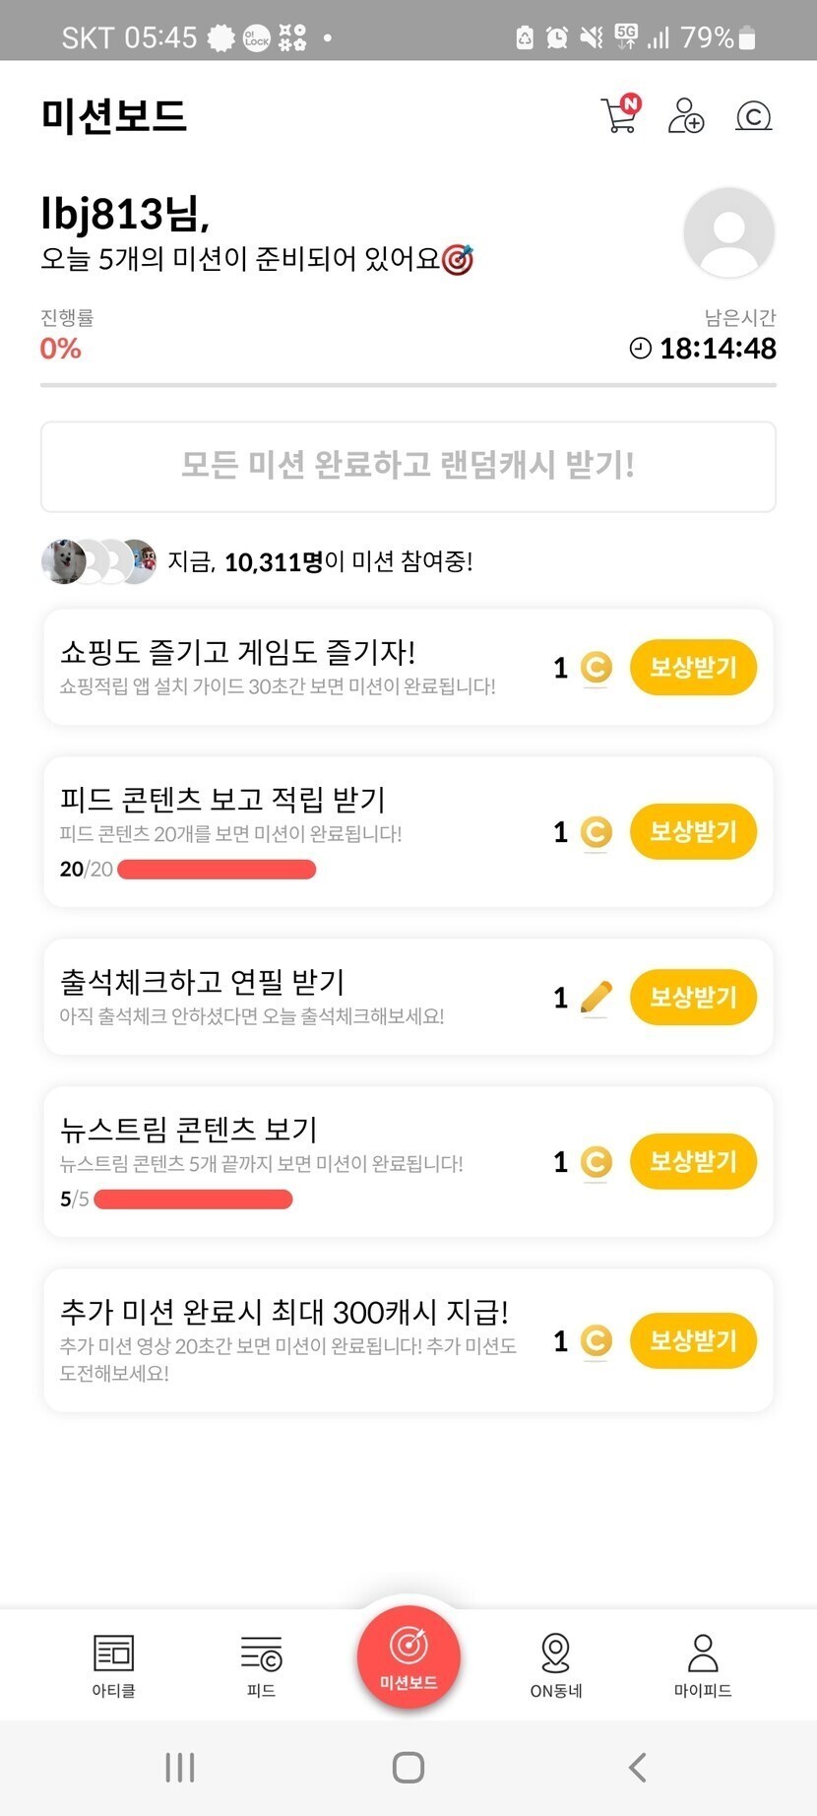Open the shopping cart icon
This screenshot has width=817, height=1816.
click(x=619, y=115)
